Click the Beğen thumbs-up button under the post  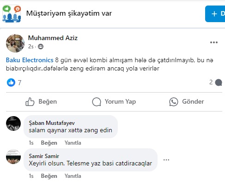tap(41, 102)
